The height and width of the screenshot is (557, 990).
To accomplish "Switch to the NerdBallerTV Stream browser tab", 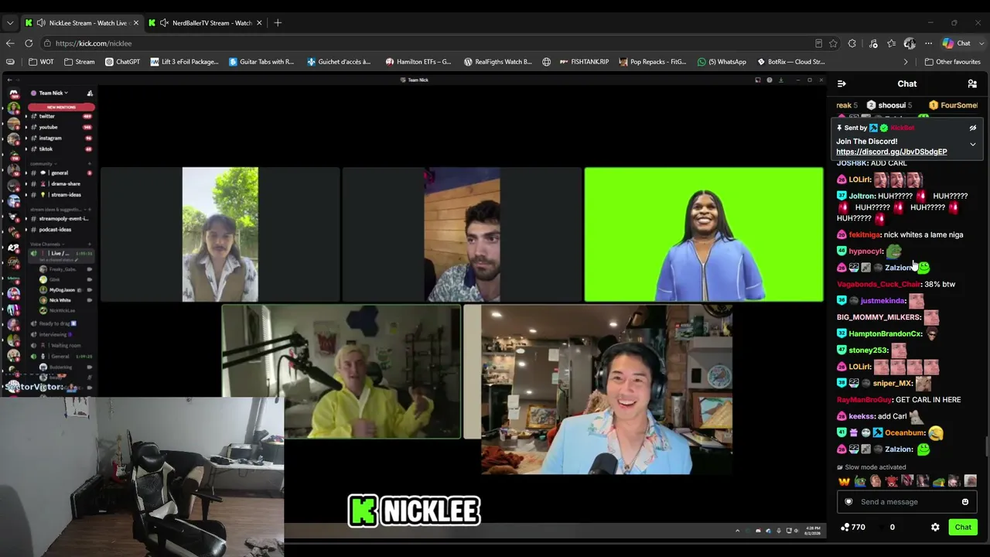I will click(205, 22).
